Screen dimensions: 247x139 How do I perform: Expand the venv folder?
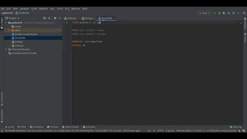(x=9, y=30)
